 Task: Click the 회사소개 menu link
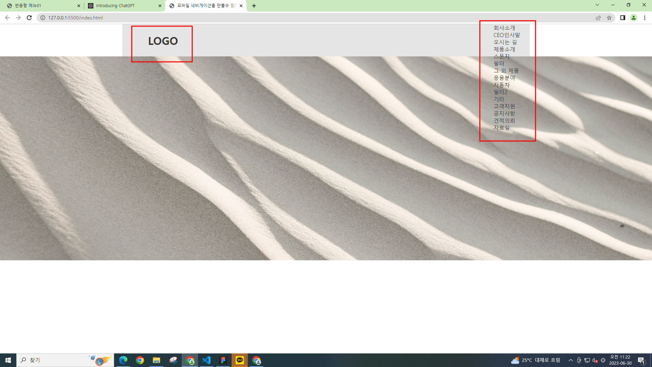tap(504, 28)
